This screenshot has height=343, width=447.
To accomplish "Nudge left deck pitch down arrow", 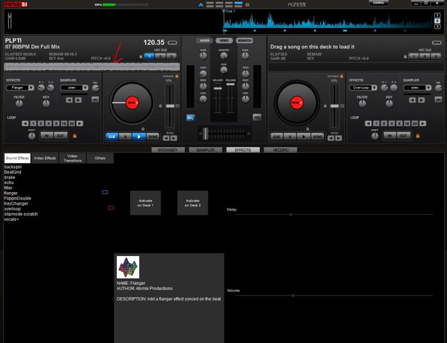I will (x=166, y=138).
